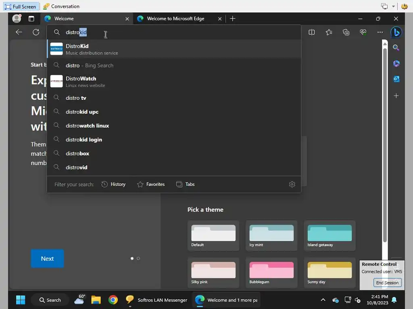Select the DistroKid music distribution suggestion
This screenshot has width=413, height=309.
click(174, 49)
